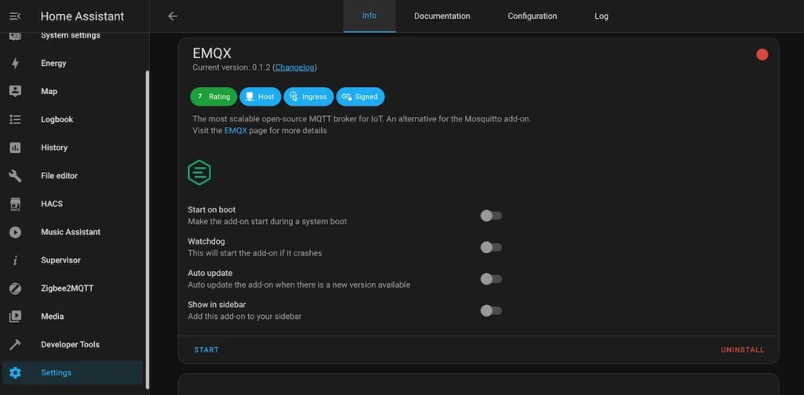Select History in the sidebar

tap(72, 148)
